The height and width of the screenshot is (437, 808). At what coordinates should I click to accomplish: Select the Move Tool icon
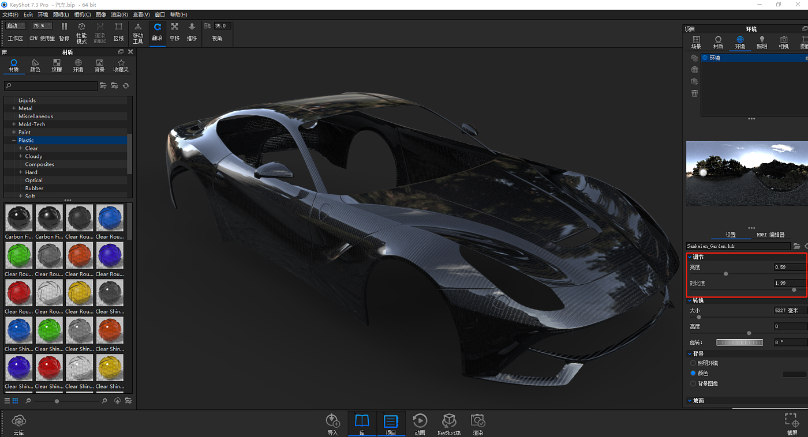pos(138,27)
